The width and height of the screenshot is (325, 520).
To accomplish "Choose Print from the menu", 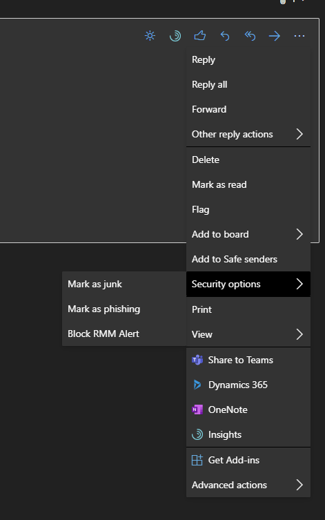I will [248, 309].
